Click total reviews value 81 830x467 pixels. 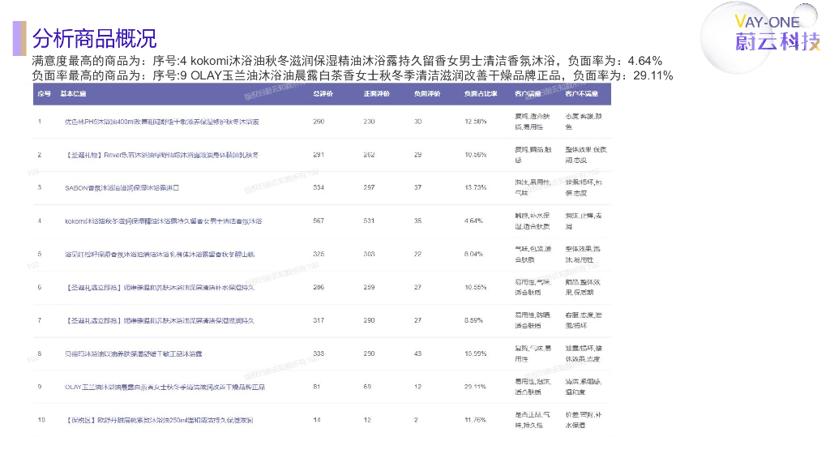(317, 387)
